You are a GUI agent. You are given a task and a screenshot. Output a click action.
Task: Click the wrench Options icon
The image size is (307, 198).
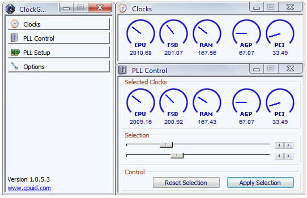pos(15,66)
